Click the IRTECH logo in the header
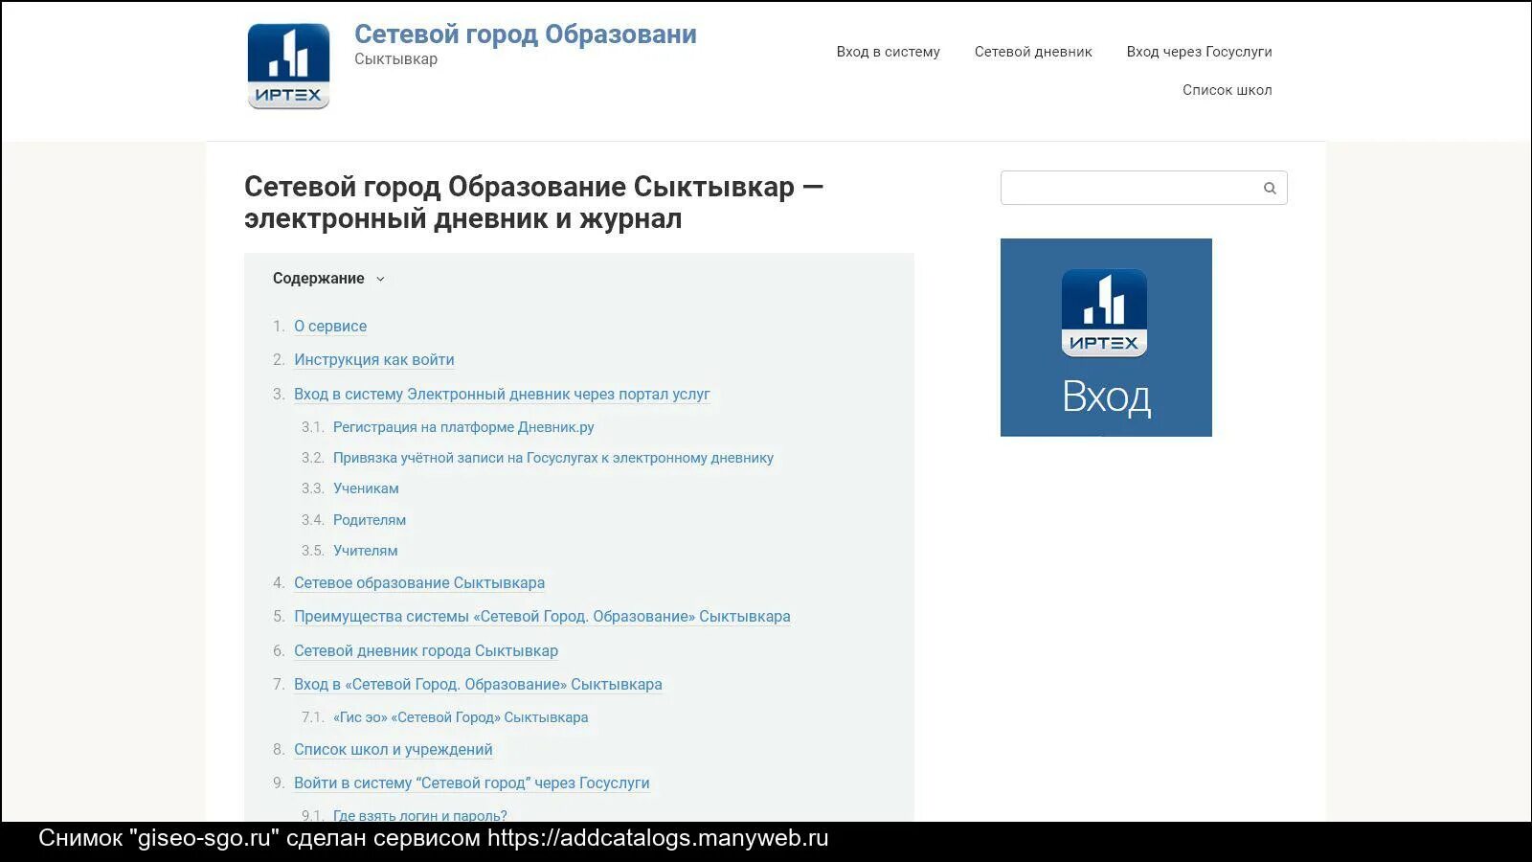The width and height of the screenshot is (1532, 862). click(x=288, y=66)
